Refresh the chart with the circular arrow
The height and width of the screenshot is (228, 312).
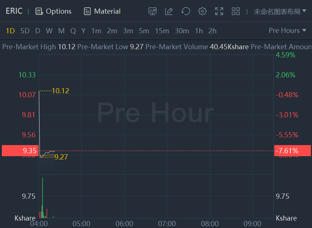point(185,11)
